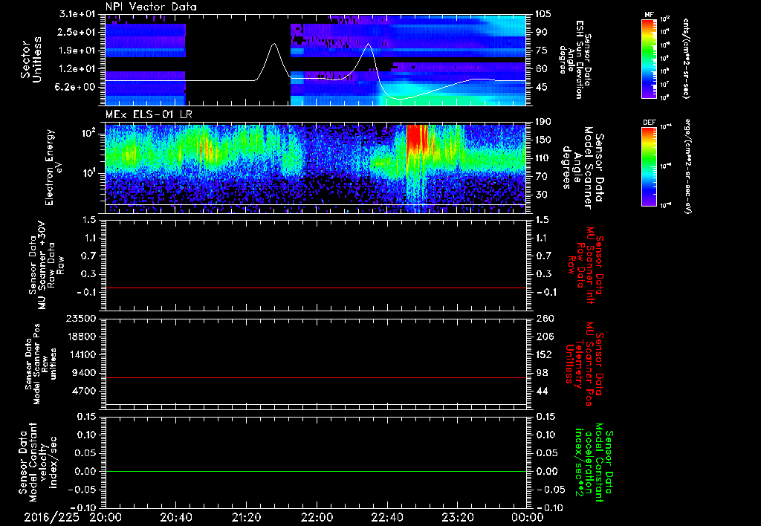Click the red MU Scanner Pos Telemetry label
The width and height of the screenshot is (761, 526).
pos(585,364)
